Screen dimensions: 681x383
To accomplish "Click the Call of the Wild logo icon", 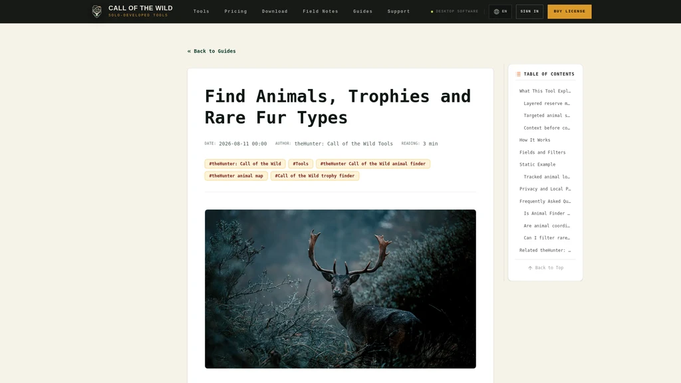I will 97,11.
